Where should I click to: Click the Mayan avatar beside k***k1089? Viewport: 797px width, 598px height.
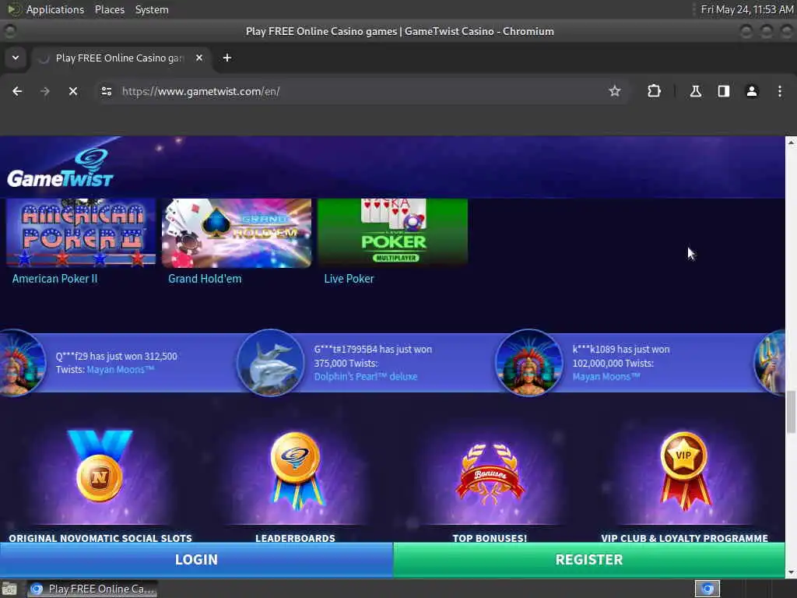click(x=529, y=363)
